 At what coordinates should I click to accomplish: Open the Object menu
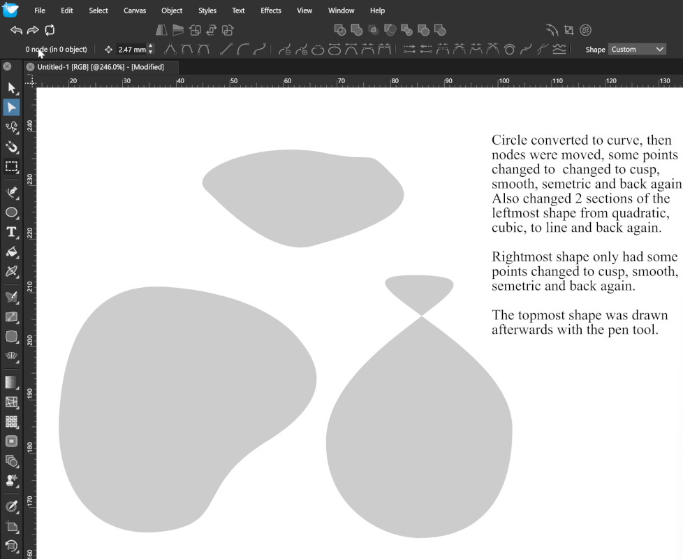point(172,10)
